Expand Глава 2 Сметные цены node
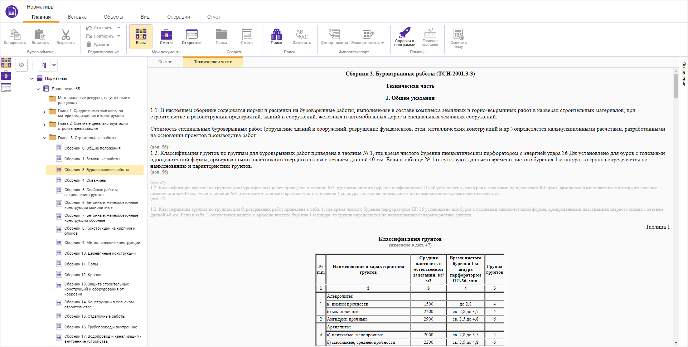688x347 pixels. pos(44,125)
